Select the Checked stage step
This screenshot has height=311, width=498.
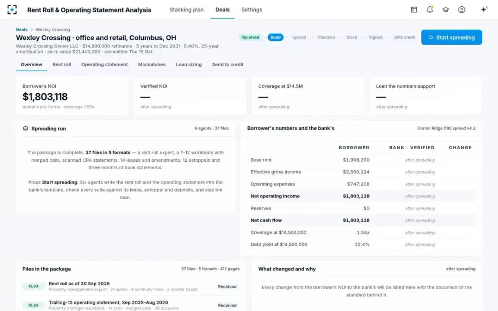(326, 37)
